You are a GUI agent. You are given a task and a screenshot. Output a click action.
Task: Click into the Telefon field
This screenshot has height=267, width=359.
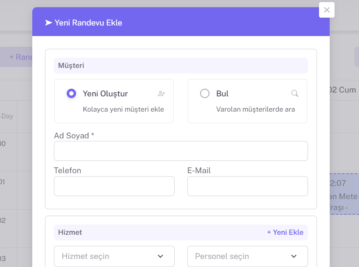[x=114, y=186]
